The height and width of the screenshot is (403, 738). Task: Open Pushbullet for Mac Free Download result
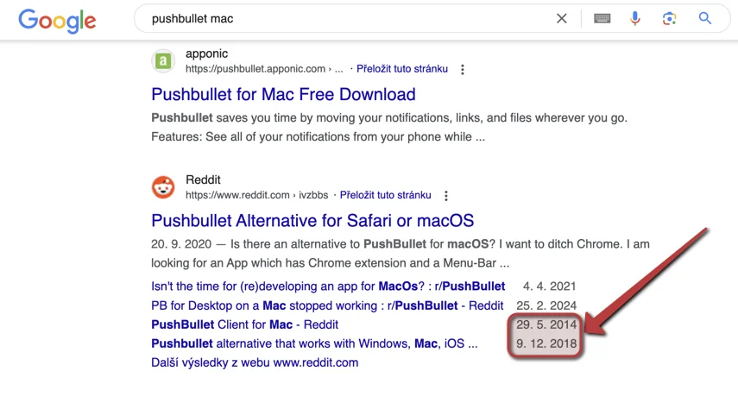tap(283, 94)
